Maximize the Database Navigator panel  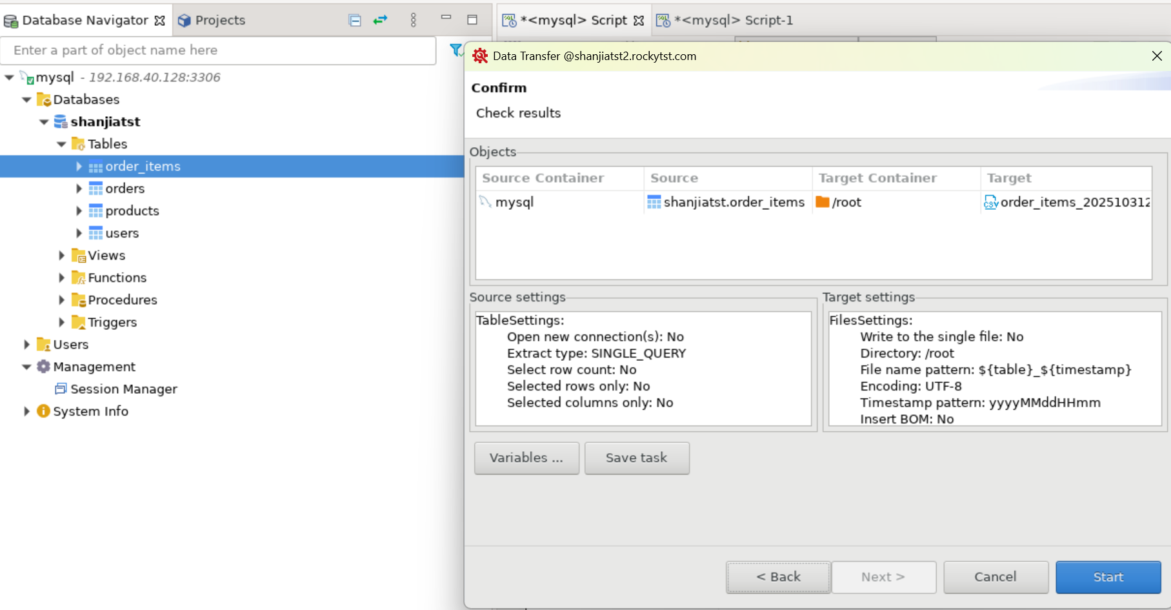point(472,20)
